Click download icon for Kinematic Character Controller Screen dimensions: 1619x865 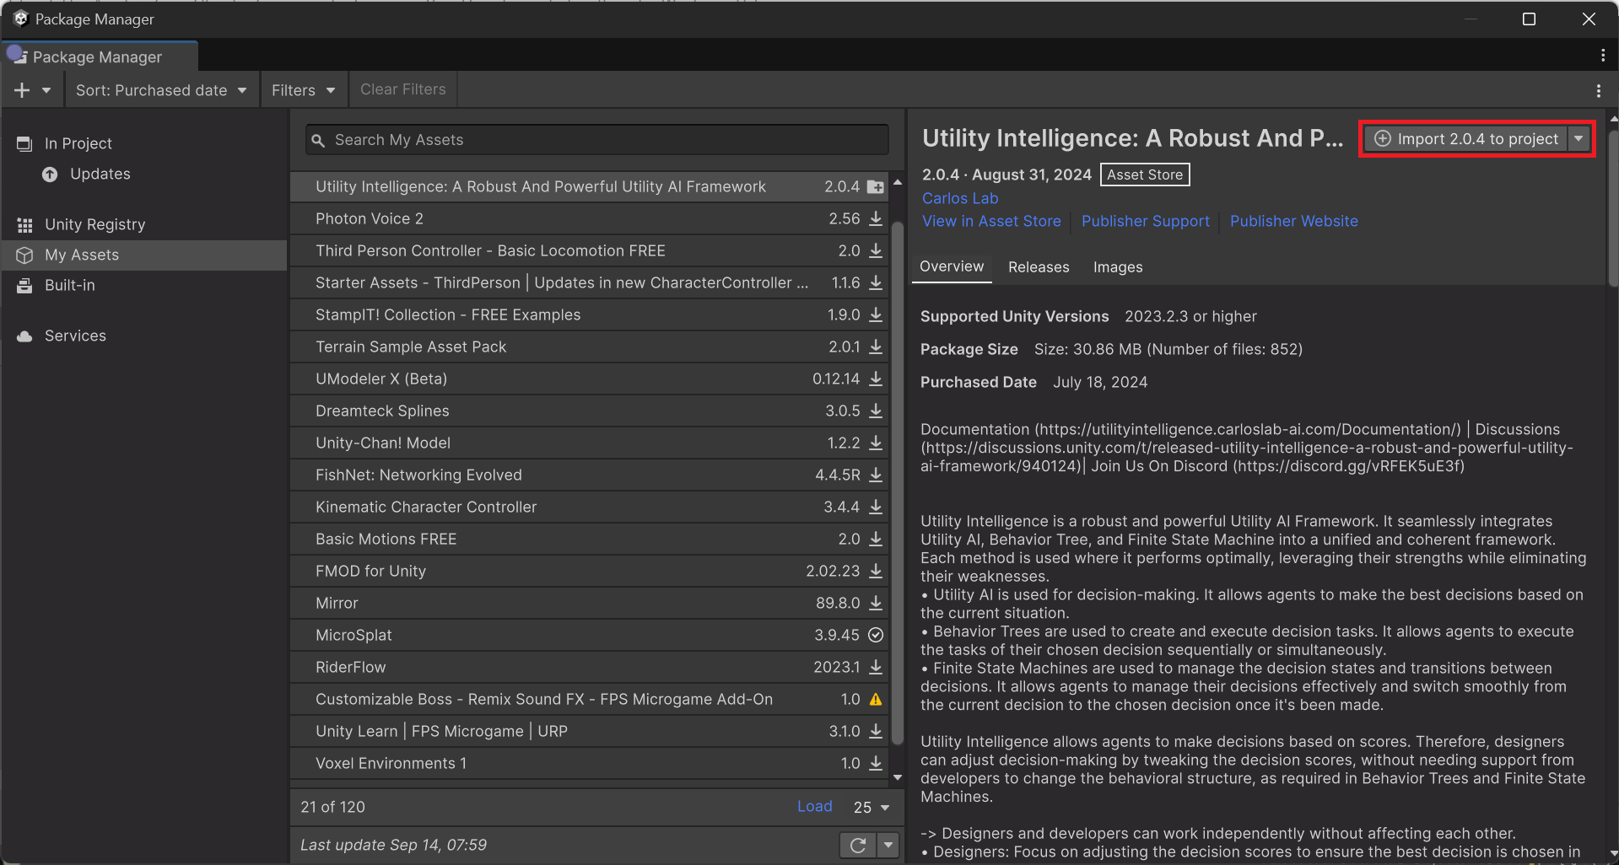coord(876,507)
